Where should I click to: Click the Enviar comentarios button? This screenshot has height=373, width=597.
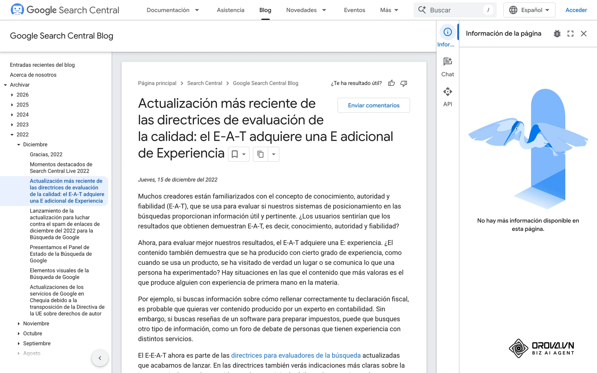[x=373, y=105]
